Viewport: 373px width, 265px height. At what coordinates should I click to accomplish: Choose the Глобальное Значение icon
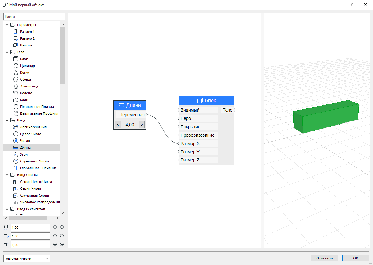pyautogui.click(x=16, y=168)
